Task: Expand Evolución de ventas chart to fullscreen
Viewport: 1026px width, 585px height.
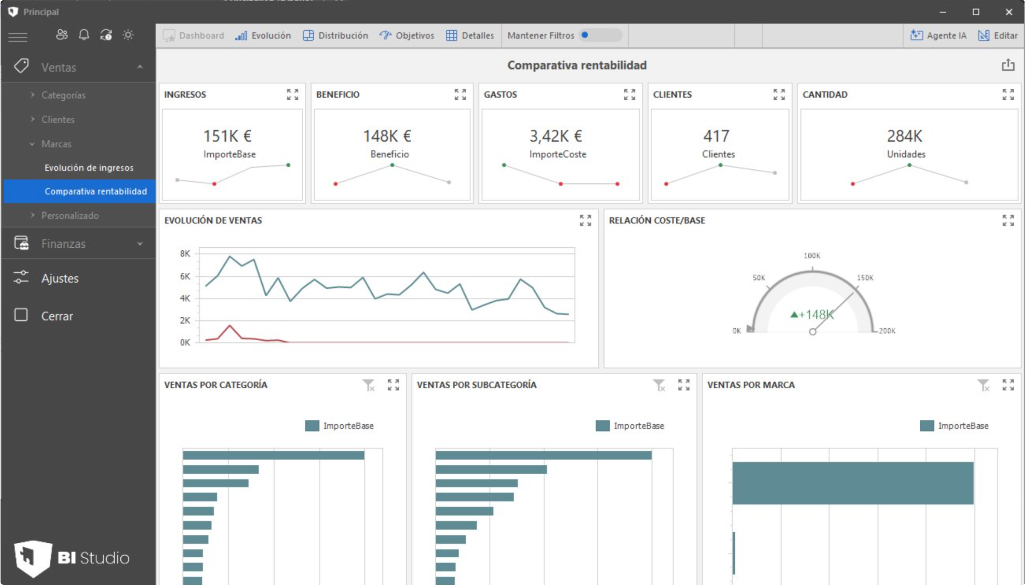Action: [x=585, y=220]
